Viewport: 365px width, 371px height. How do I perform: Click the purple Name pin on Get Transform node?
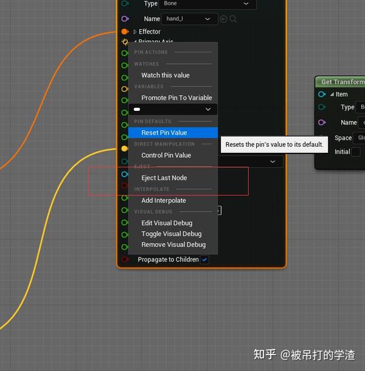(322, 122)
